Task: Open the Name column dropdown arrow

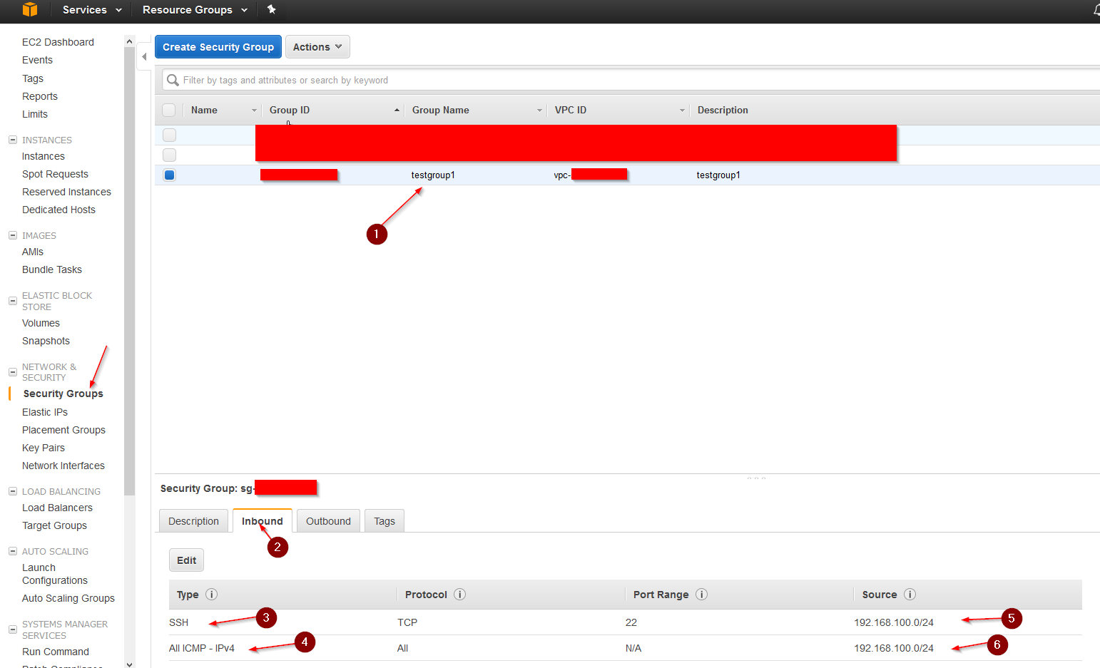Action: pyautogui.click(x=254, y=111)
